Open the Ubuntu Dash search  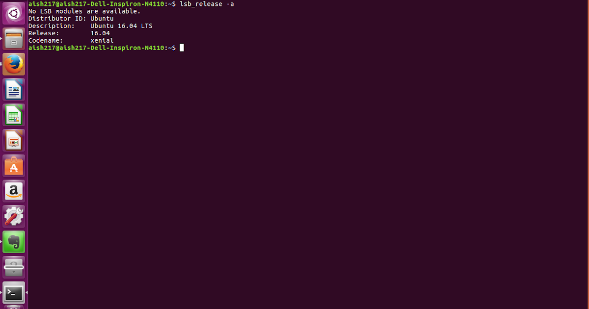pos(14,13)
